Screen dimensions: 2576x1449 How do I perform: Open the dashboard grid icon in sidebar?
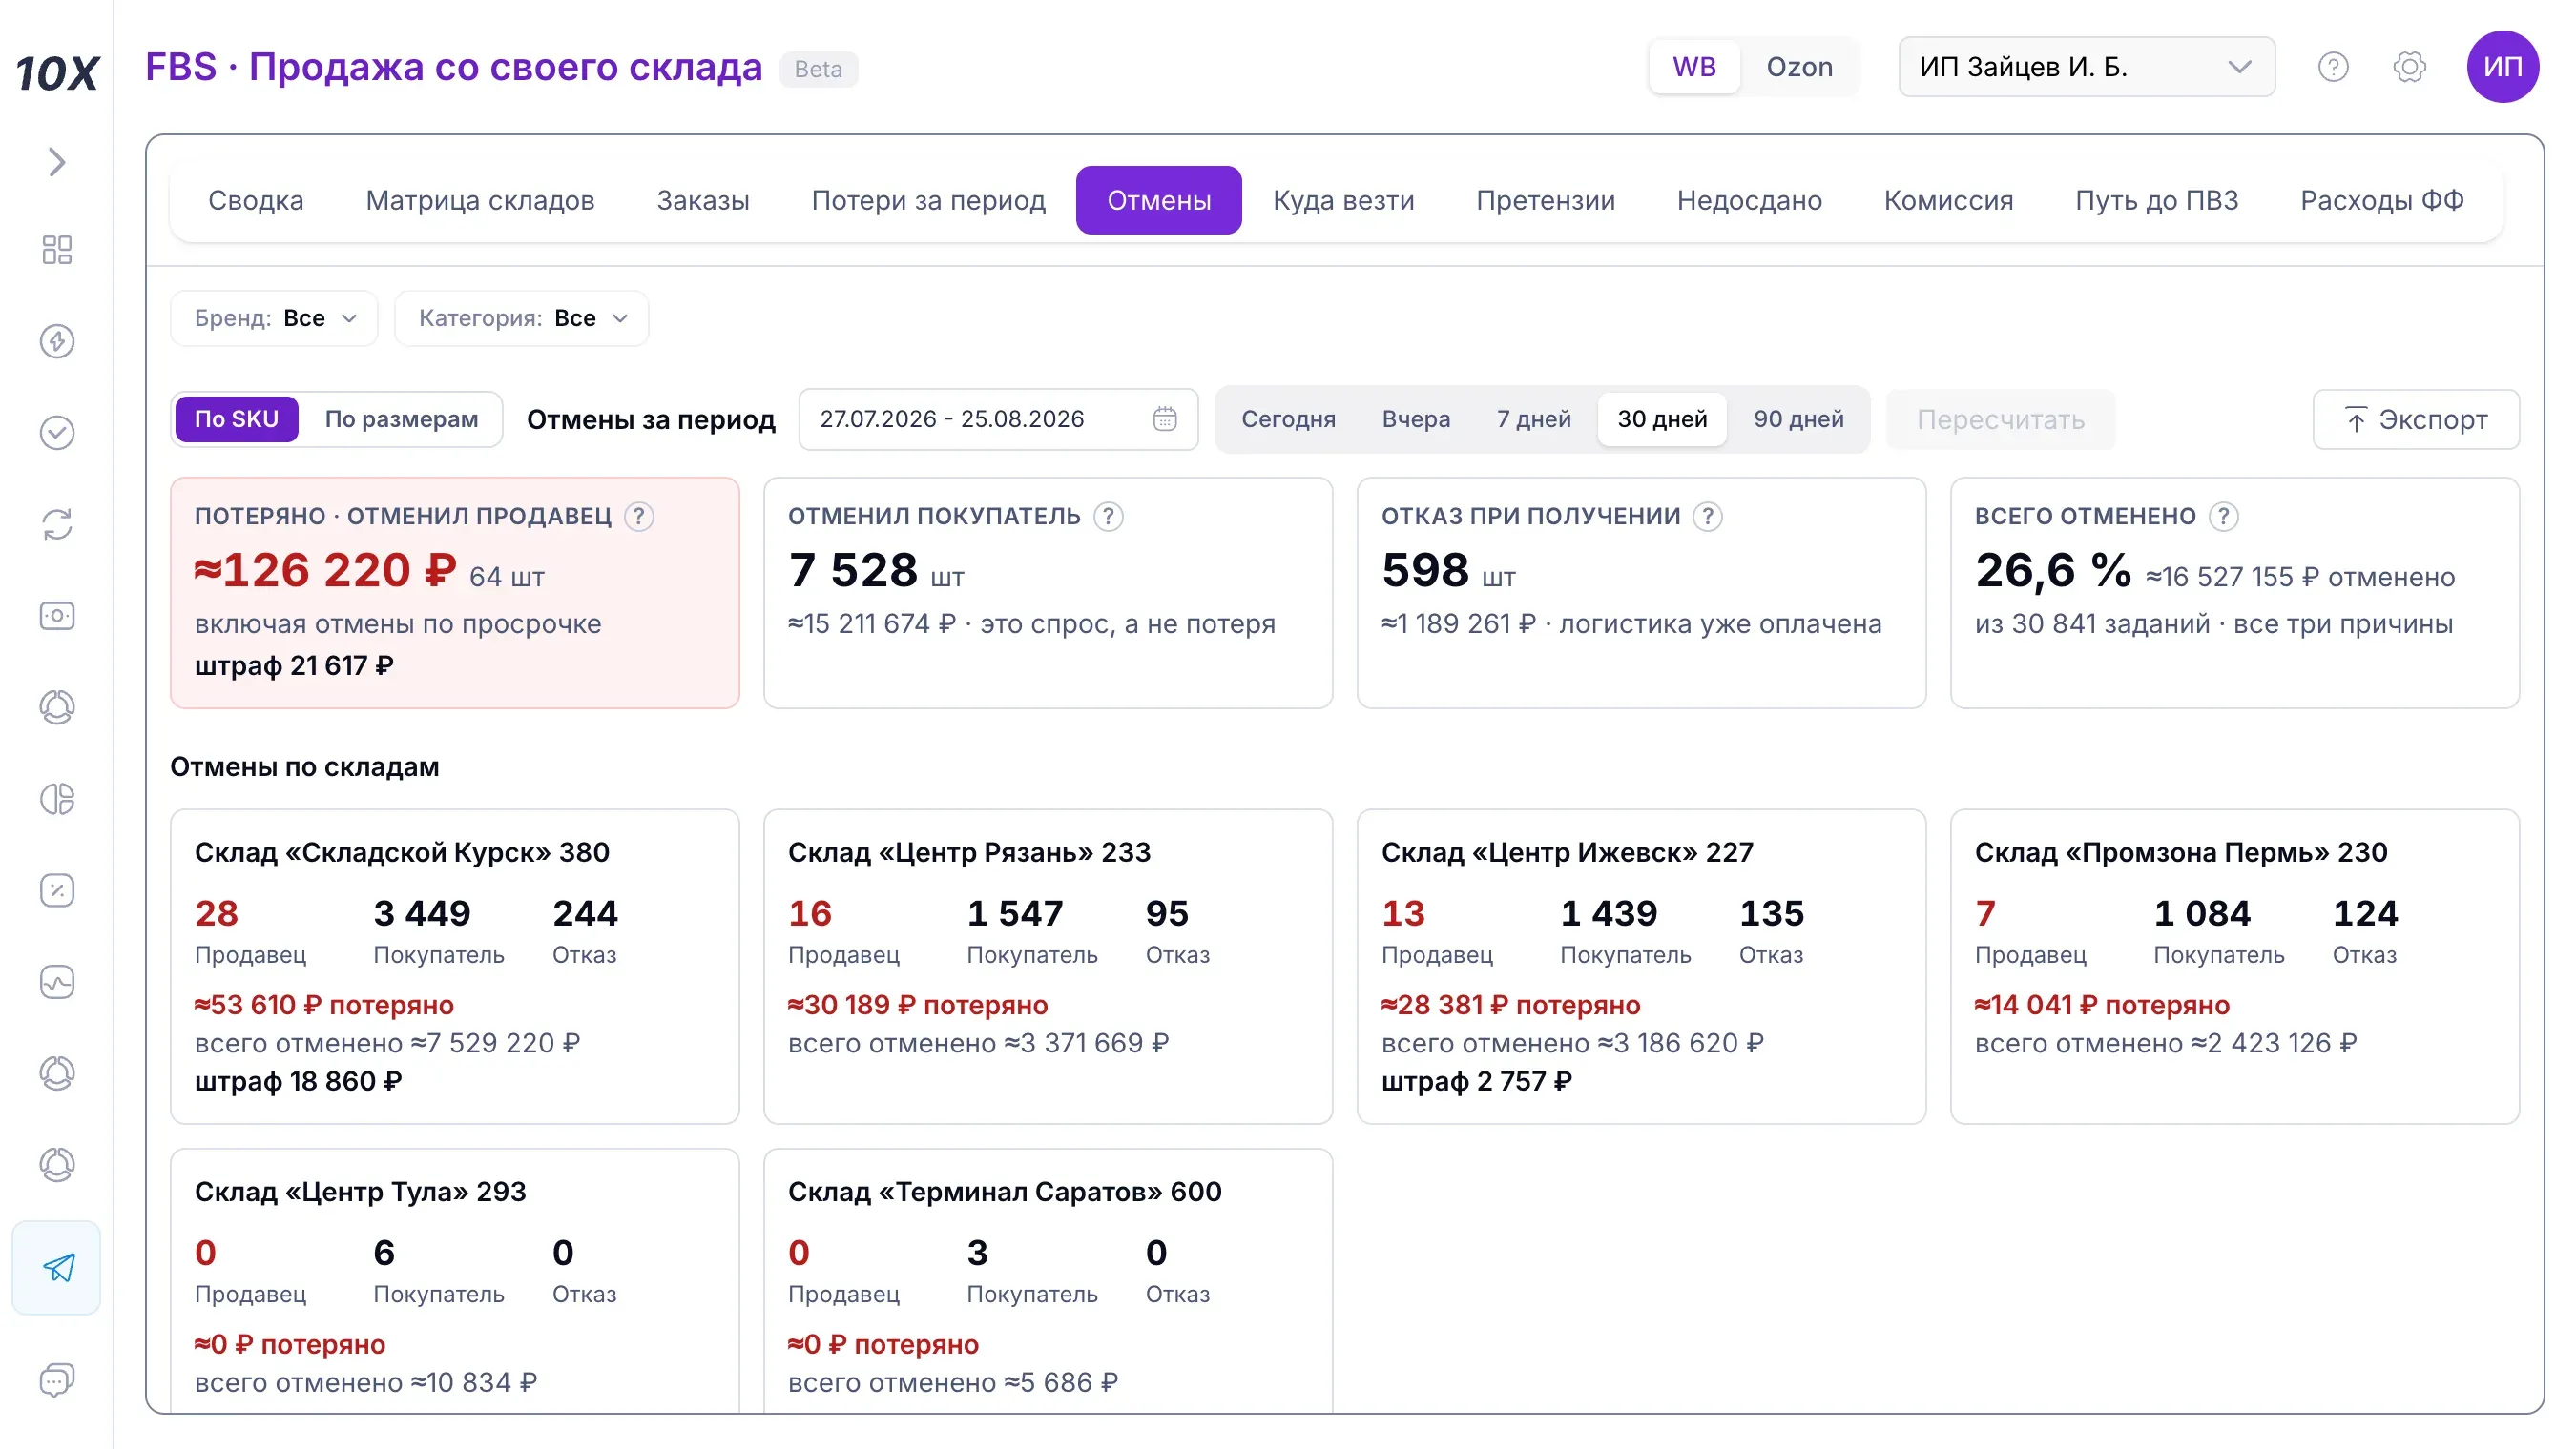[57, 250]
